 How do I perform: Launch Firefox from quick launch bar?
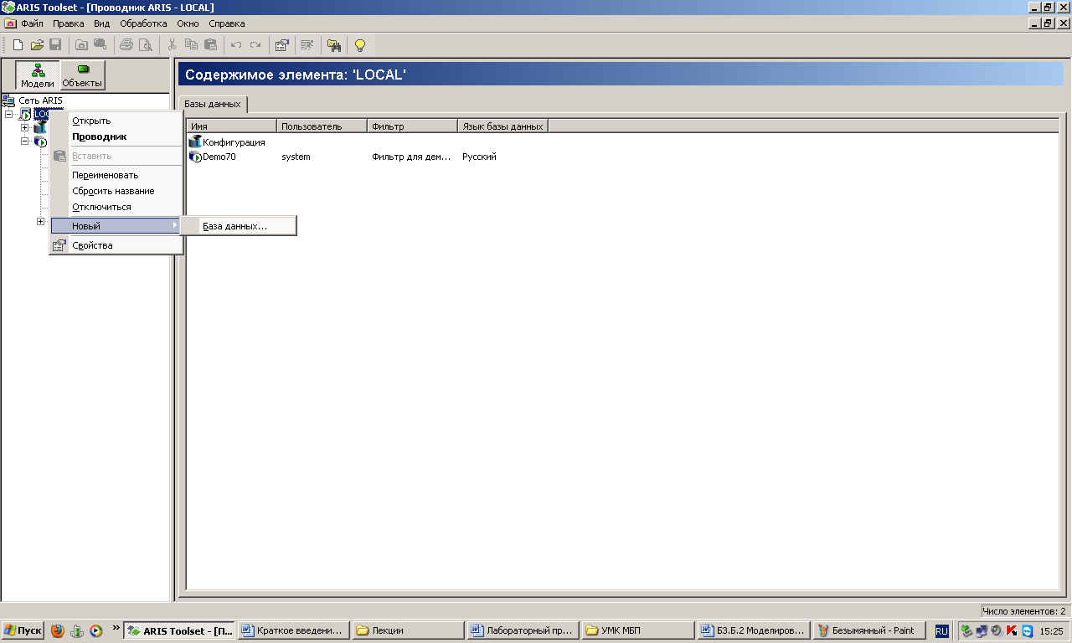pyautogui.click(x=57, y=630)
